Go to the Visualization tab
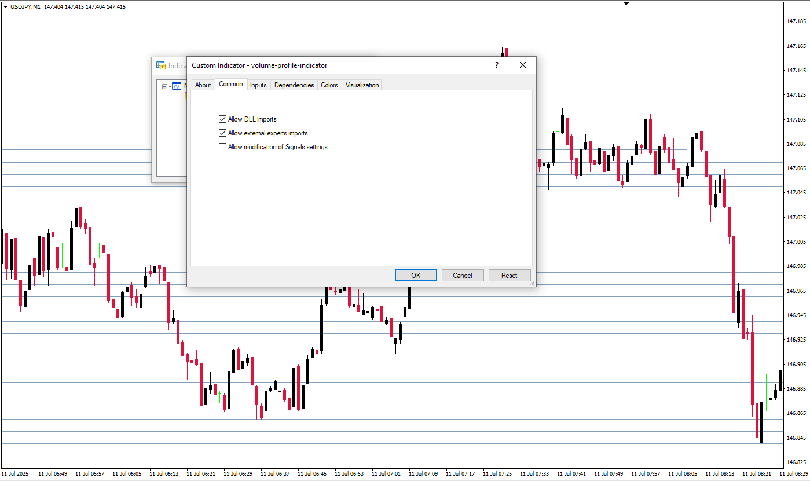810x481 pixels. point(362,85)
